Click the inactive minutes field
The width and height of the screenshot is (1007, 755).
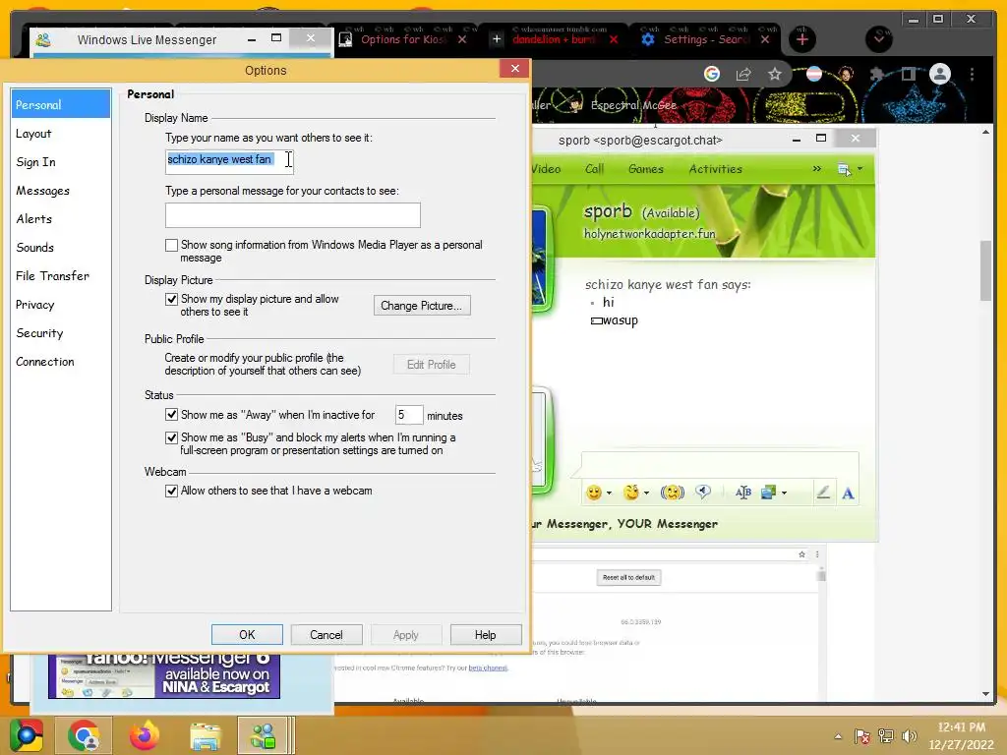[409, 415]
